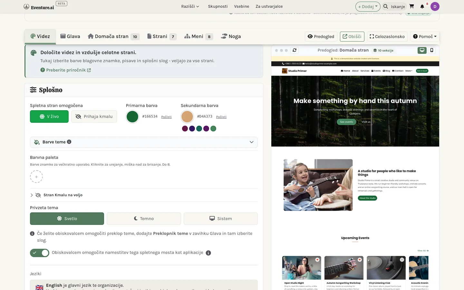Click the Celozaslonsko button
The height and width of the screenshot is (290, 464).
coord(387,36)
